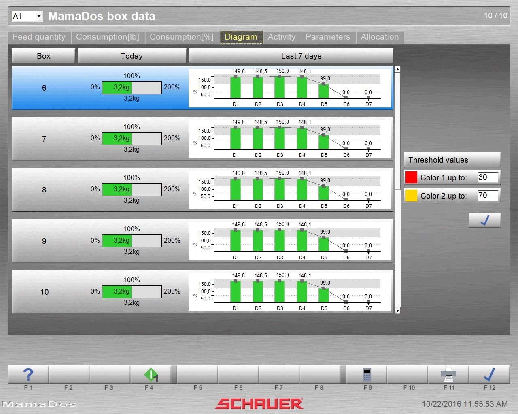Image resolution: width=518 pixels, height=414 pixels.
Task: Confirm with the F12 checkmark icon
Action: [x=489, y=375]
